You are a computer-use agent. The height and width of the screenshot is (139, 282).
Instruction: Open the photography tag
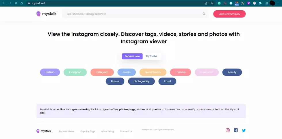point(141,81)
